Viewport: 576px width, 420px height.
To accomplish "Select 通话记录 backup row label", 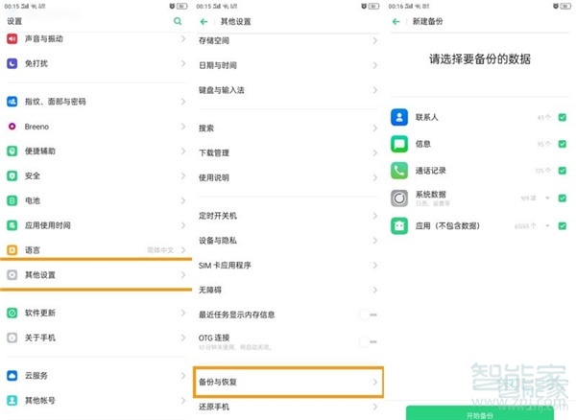I will pos(430,171).
